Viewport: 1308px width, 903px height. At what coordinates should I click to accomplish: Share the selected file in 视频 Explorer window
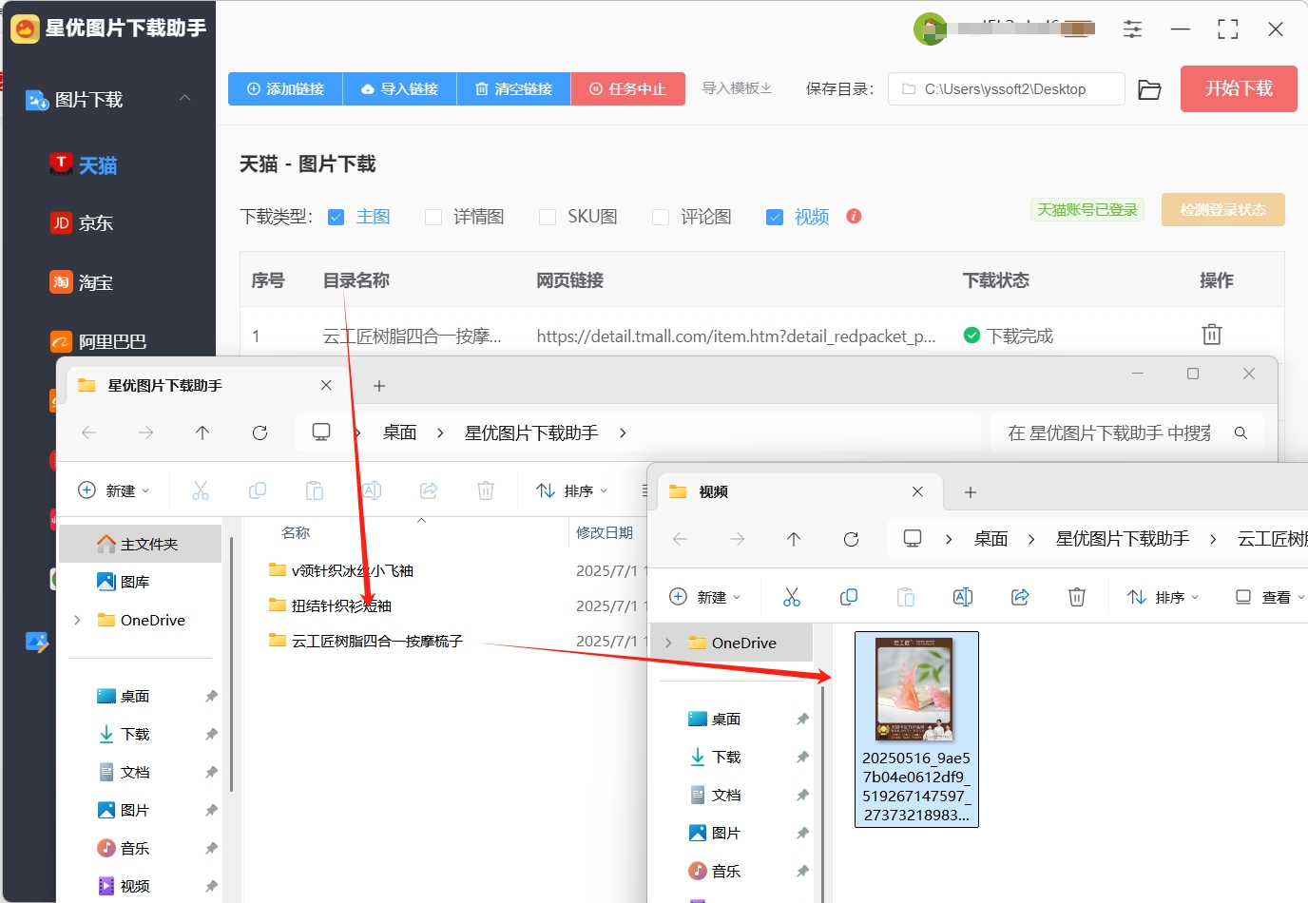(1020, 597)
